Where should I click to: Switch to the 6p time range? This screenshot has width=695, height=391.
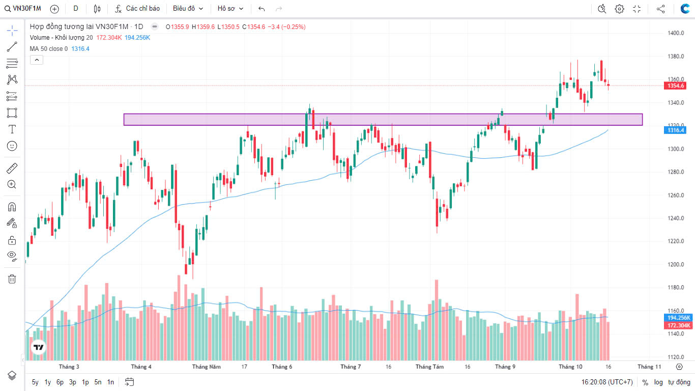(x=60, y=382)
